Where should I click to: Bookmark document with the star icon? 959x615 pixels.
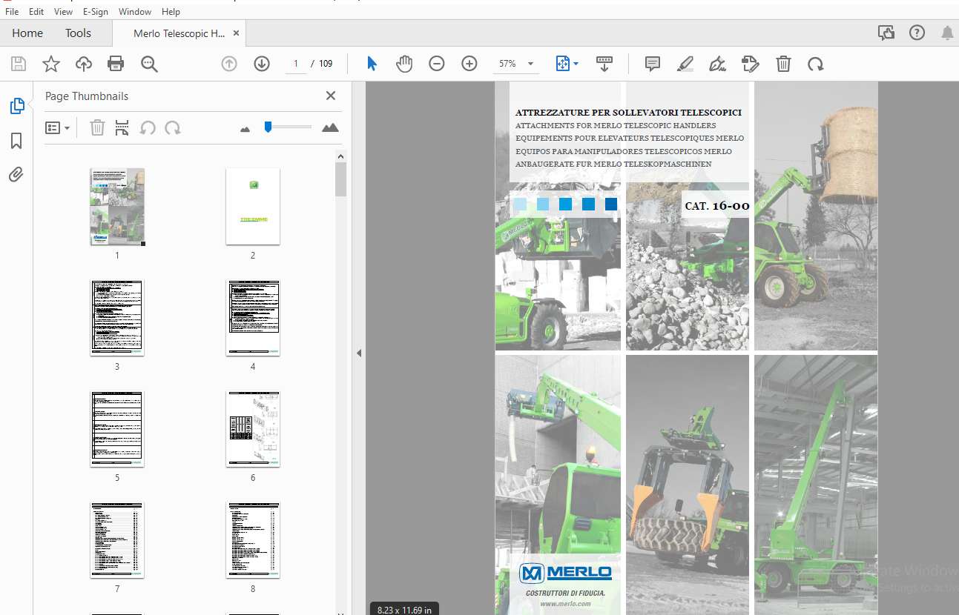click(51, 64)
